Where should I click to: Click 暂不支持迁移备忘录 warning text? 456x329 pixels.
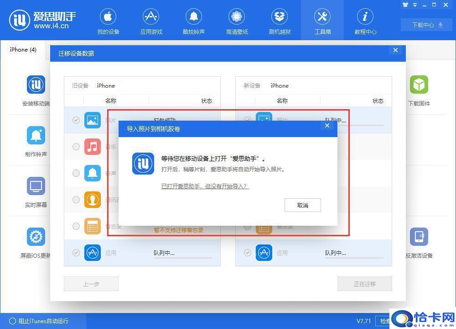pos(178,230)
